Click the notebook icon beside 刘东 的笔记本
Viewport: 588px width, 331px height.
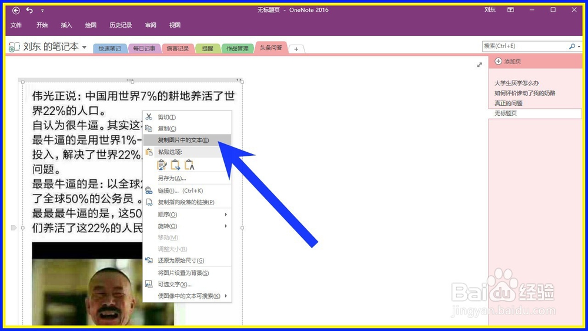(14, 47)
